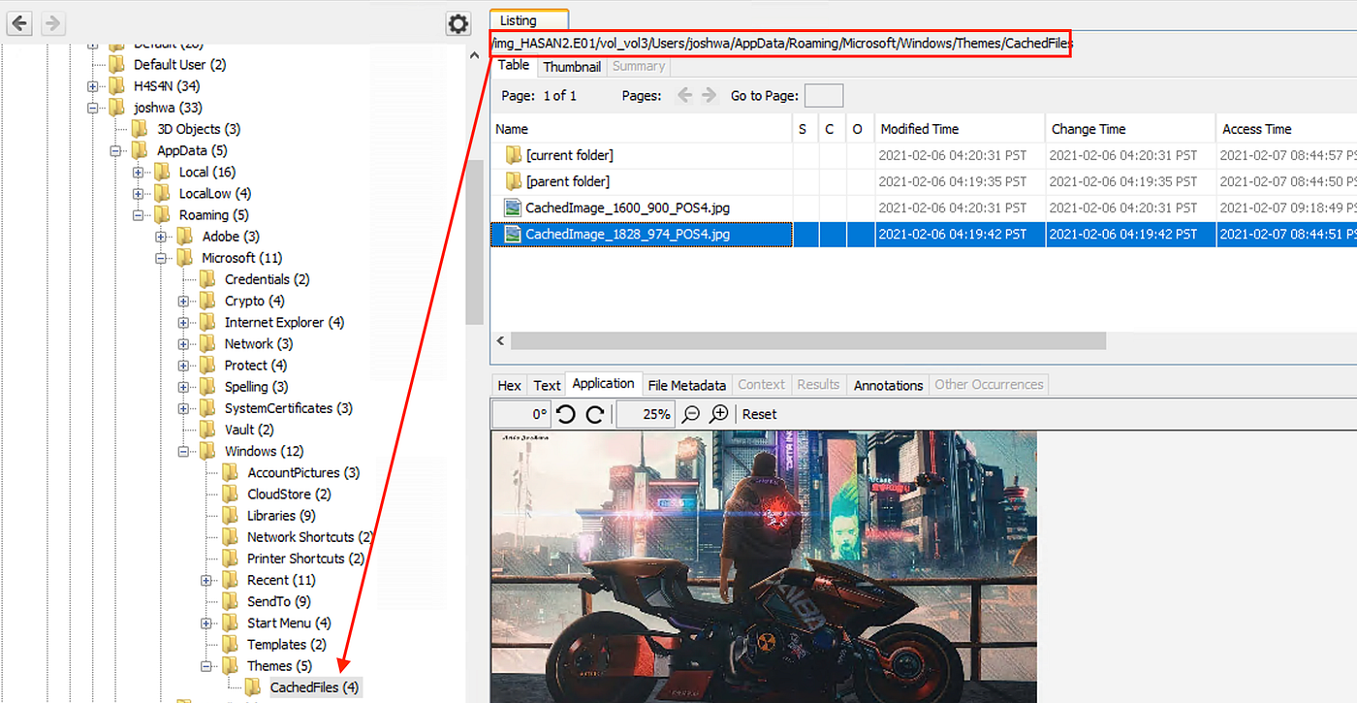Select the Network Shortcuts tree item
The width and height of the screenshot is (1357, 703).
pos(310,537)
